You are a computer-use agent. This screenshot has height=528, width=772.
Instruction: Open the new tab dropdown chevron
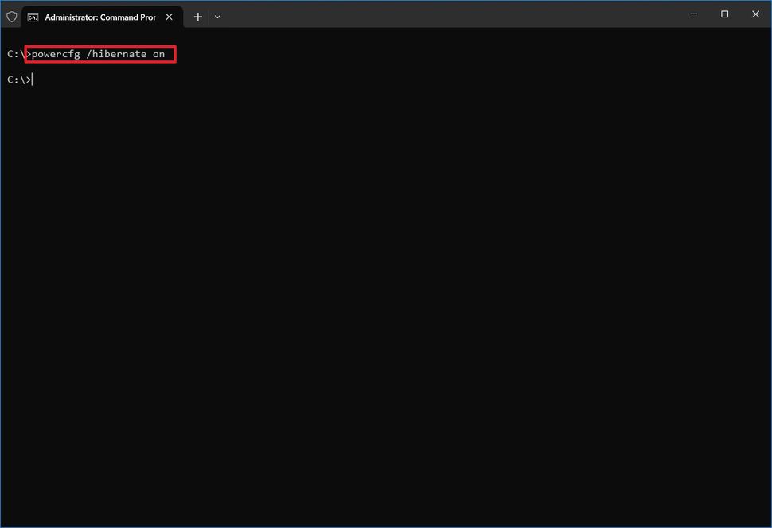coord(217,16)
